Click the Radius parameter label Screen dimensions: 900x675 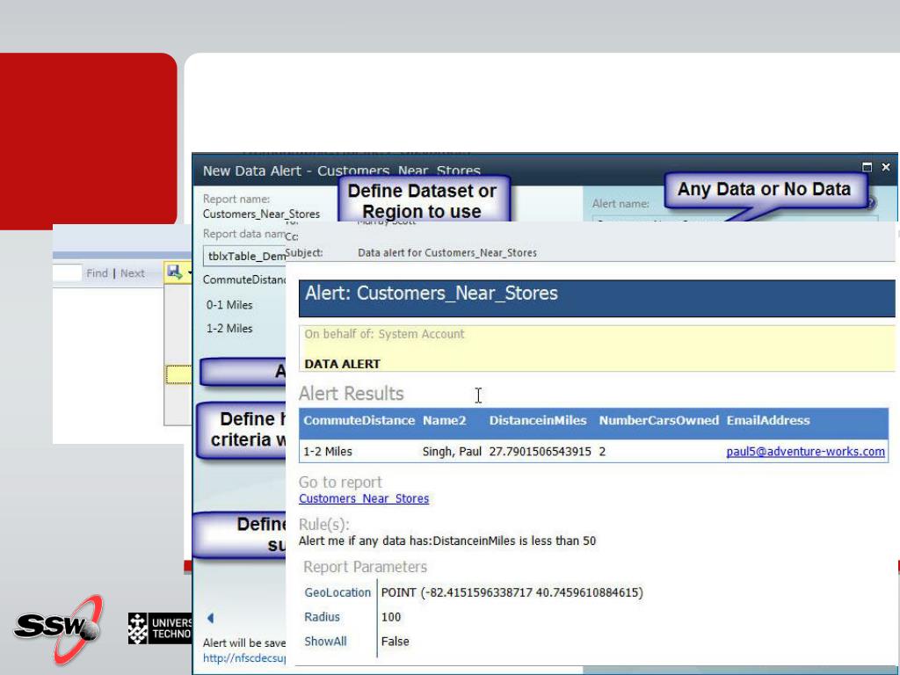point(322,617)
